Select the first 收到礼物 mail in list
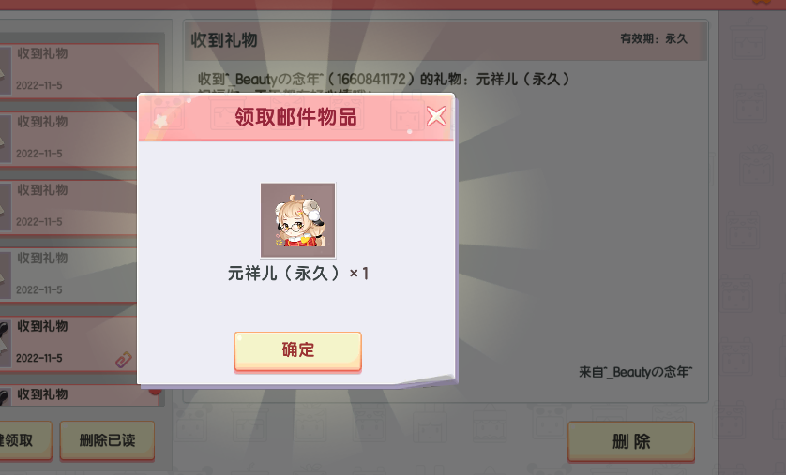 point(79,70)
